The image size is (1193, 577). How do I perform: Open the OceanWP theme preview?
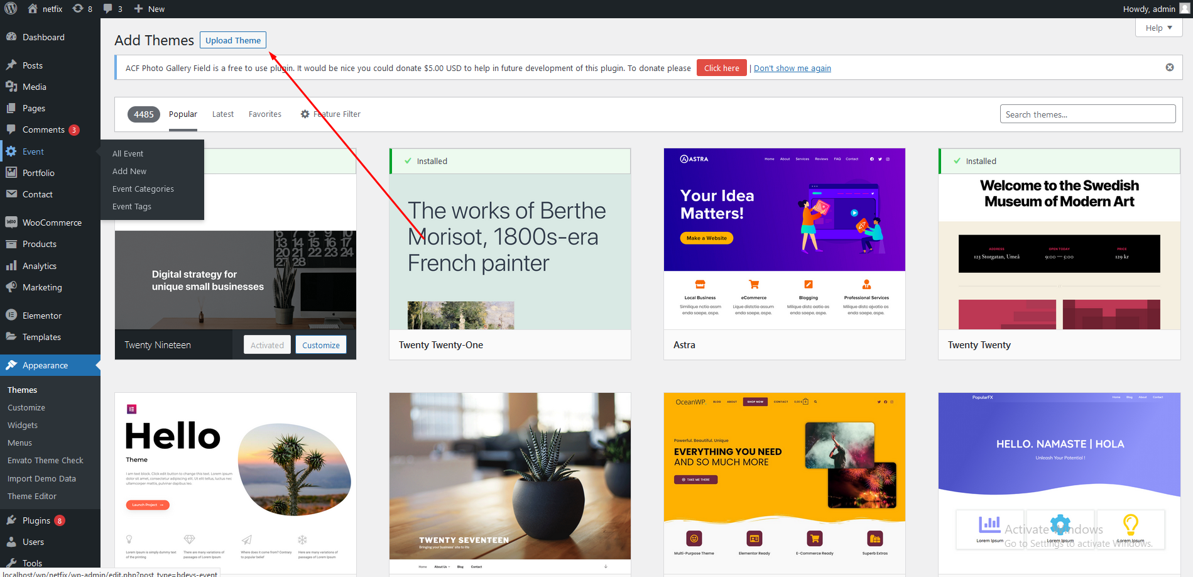pyautogui.click(x=784, y=484)
